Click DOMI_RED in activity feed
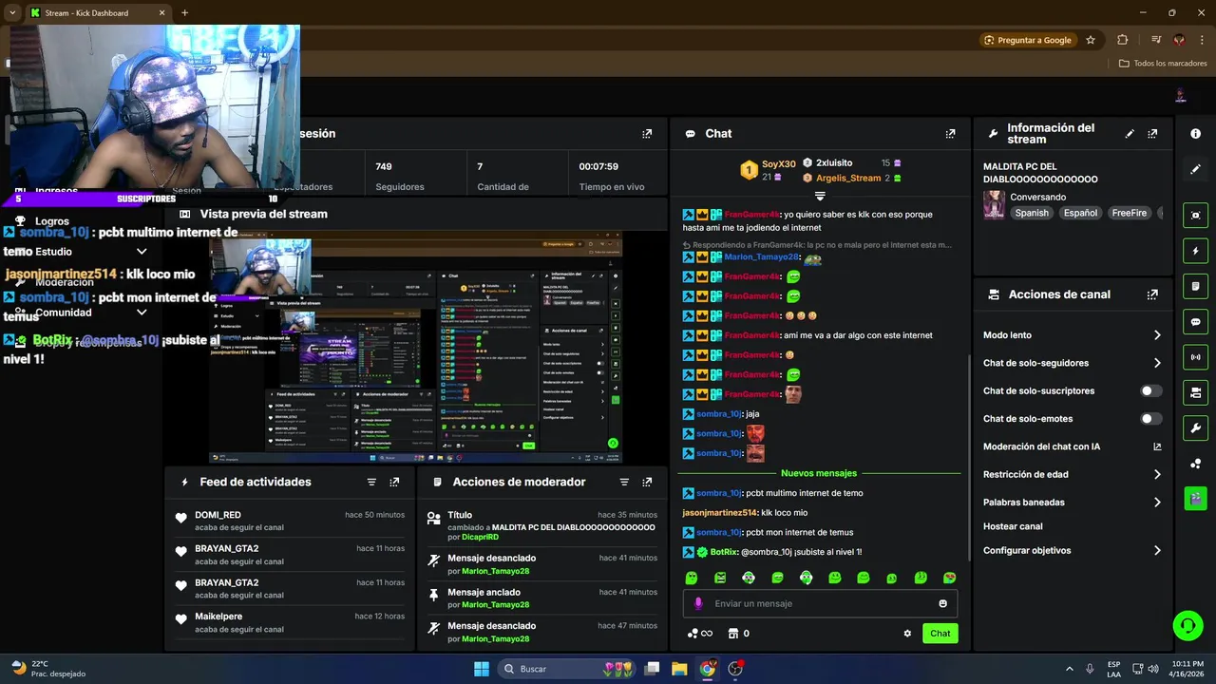 (x=218, y=515)
